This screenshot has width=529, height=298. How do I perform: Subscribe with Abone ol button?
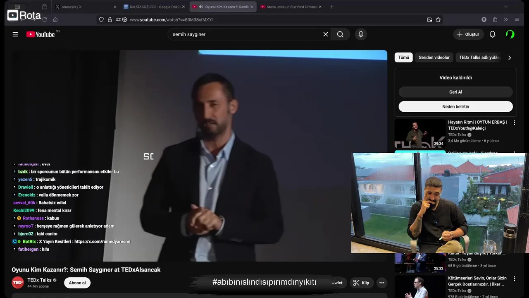[77, 283]
